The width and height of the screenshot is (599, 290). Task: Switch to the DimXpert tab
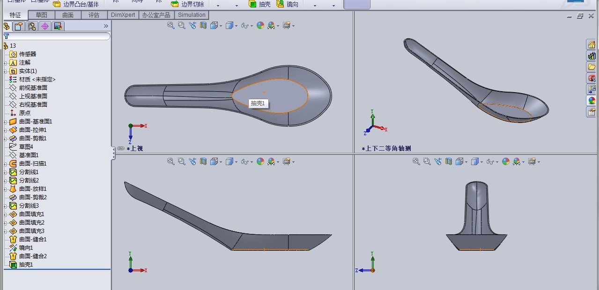pos(123,15)
